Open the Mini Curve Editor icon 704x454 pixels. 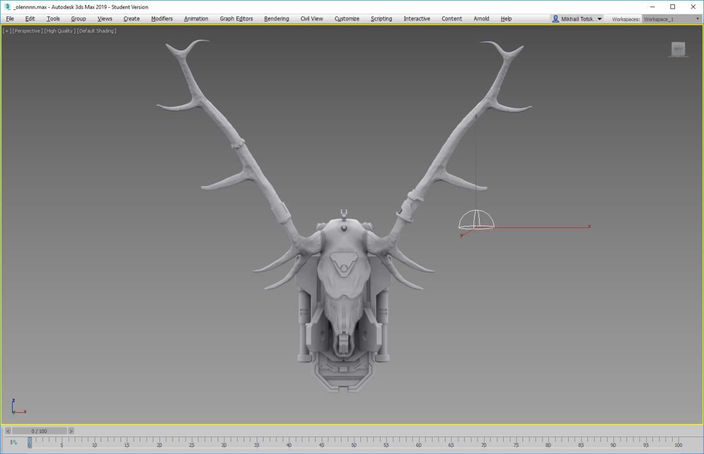(14, 442)
